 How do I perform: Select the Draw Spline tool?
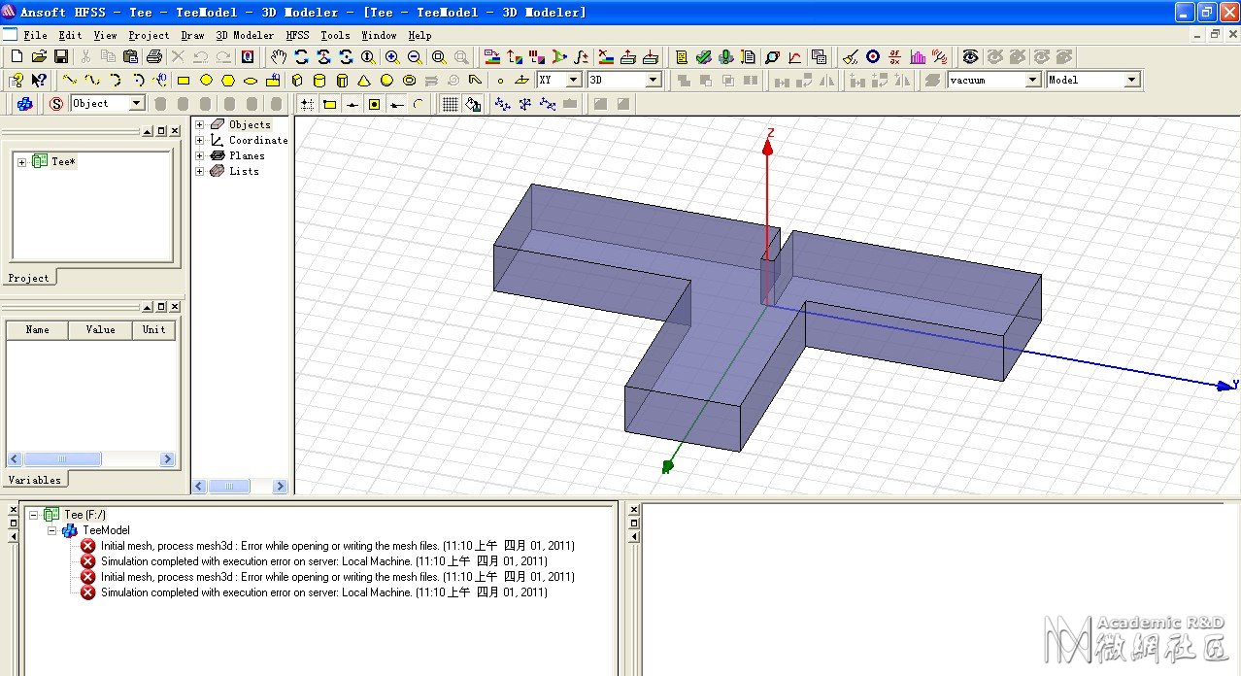click(92, 81)
